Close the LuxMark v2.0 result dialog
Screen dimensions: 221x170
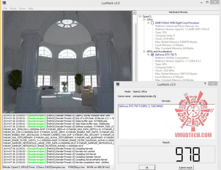click(x=213, y=83)
